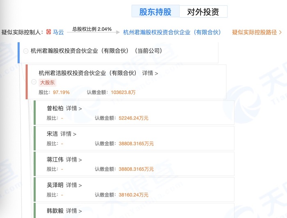Screen dimensions: 287x218
Task: Open 详情 for 杭州君洁股权投资合伙企业
Action: [x=150, y=73]
